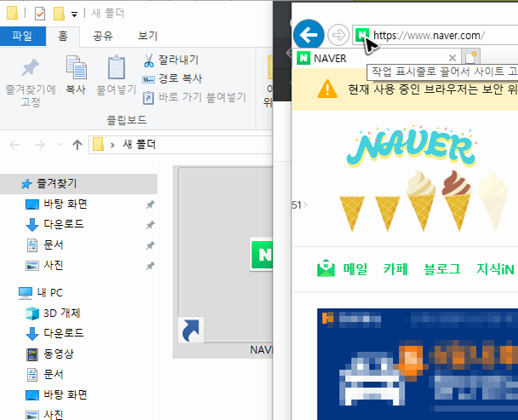Click the blue Back button in browser
Image resolution: width=518 pixels, height=420 pixels.
(x=308, y=35)
